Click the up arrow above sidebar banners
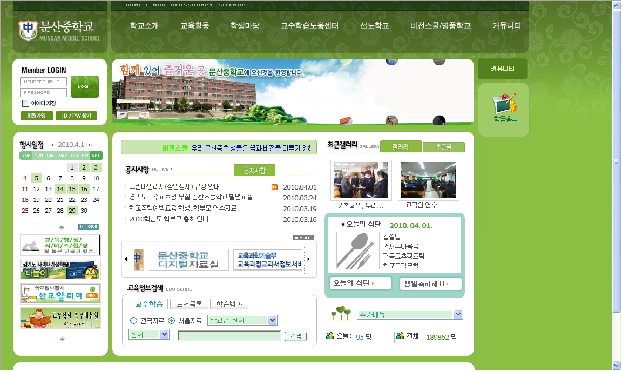Image resolution: width=622 pixels, height=371 pixels. 62,227
